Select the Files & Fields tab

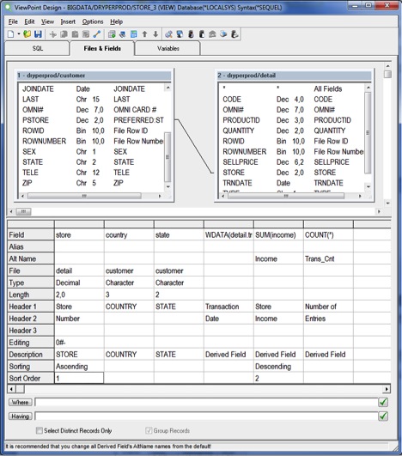coord(102,48)
